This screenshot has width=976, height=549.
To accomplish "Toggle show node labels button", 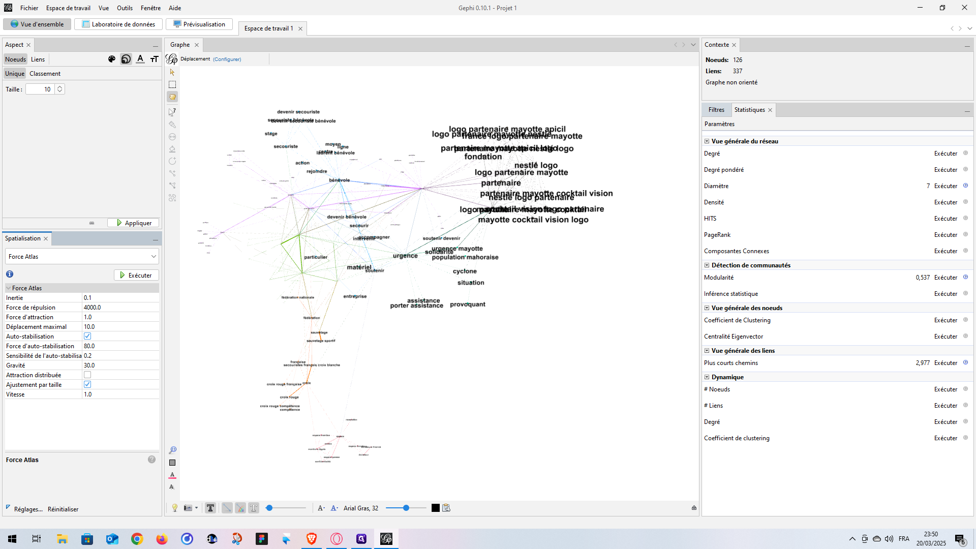I will pyautogui.click(x=210, y=508).
